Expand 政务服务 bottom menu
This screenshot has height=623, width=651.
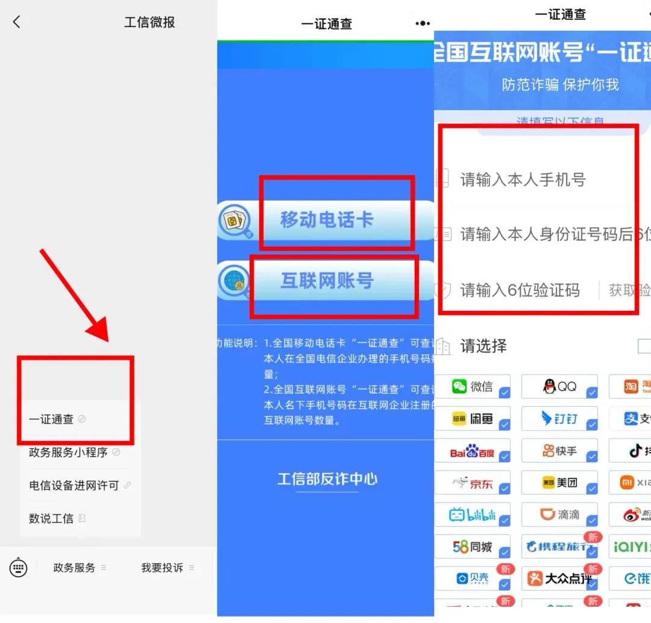[x=80, y=568]
